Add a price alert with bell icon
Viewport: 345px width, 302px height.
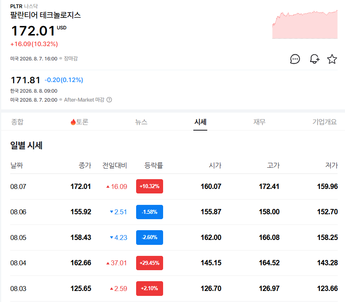pyautogui.click(x=315, y=59)
